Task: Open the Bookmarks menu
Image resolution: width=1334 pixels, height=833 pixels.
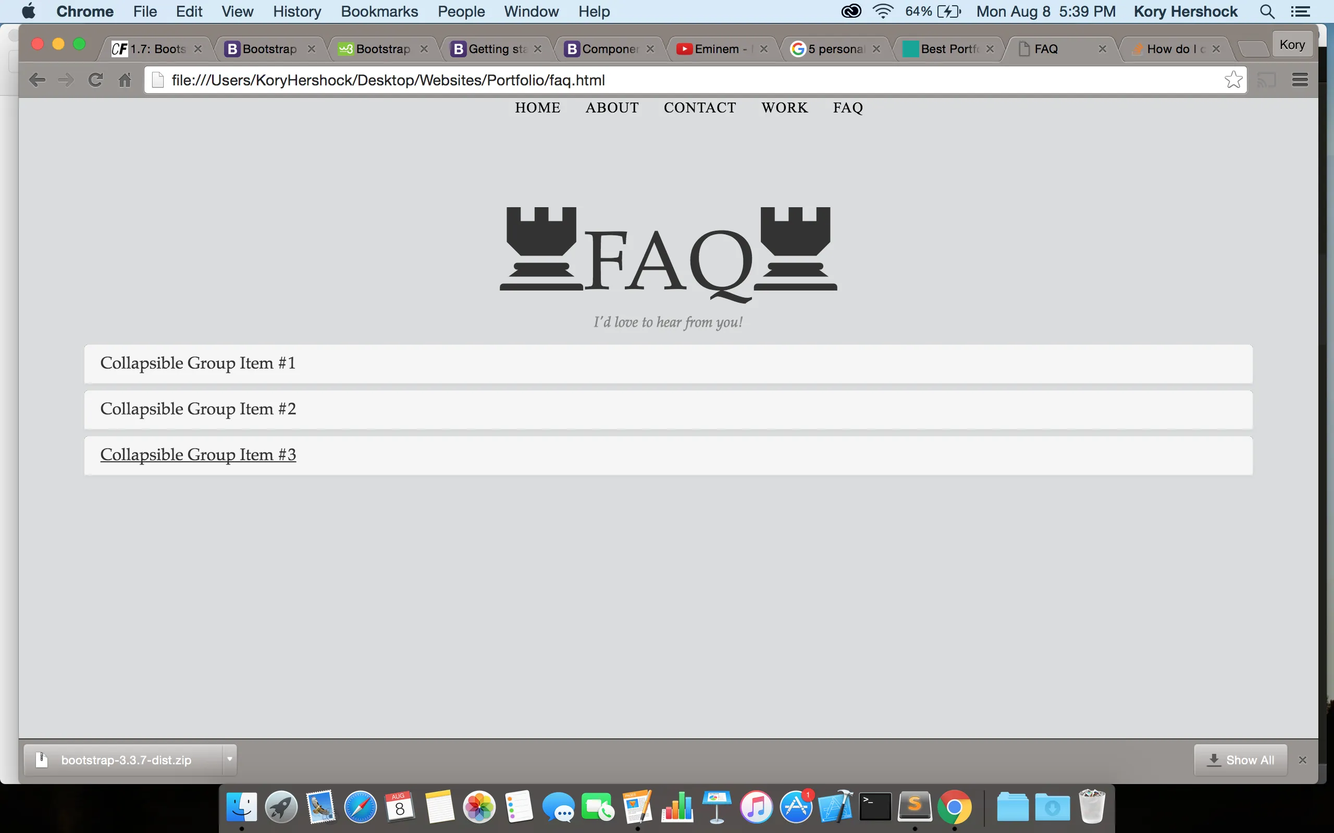Action: point(379,11)
